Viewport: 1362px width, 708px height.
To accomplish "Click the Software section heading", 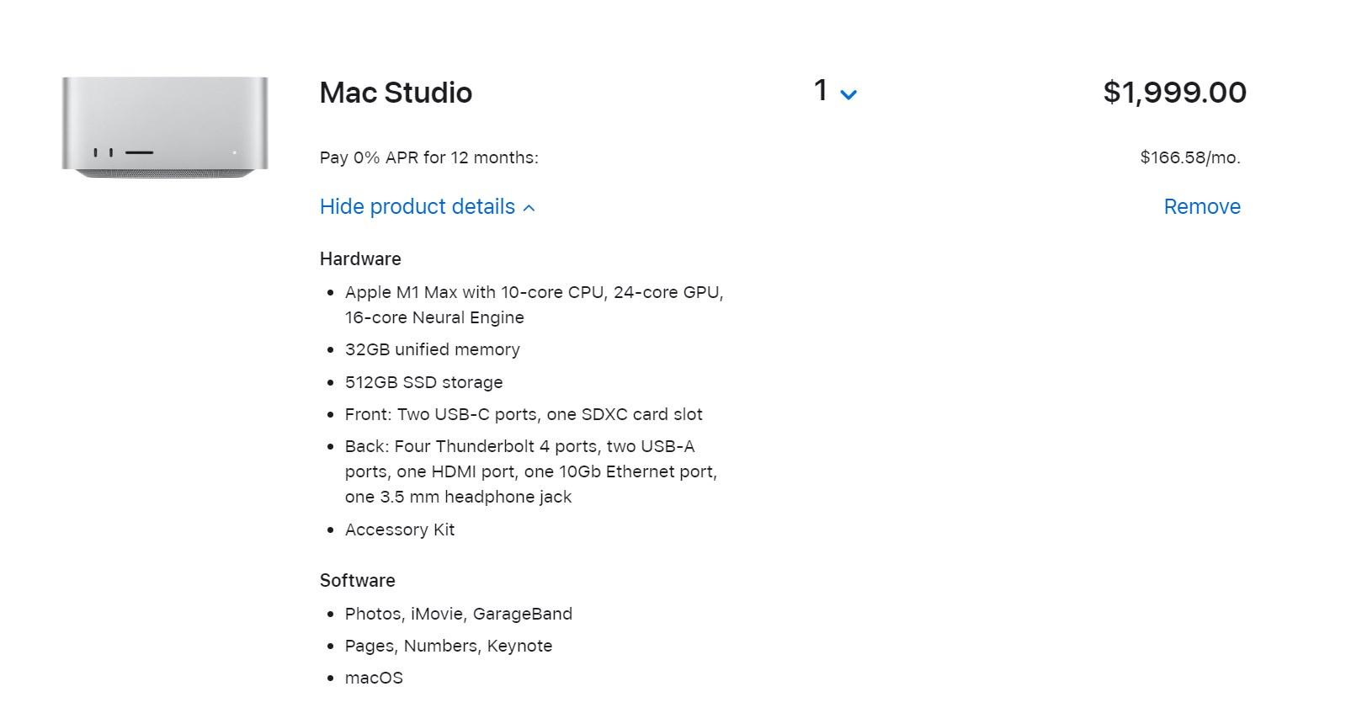I will click(357, 580).
